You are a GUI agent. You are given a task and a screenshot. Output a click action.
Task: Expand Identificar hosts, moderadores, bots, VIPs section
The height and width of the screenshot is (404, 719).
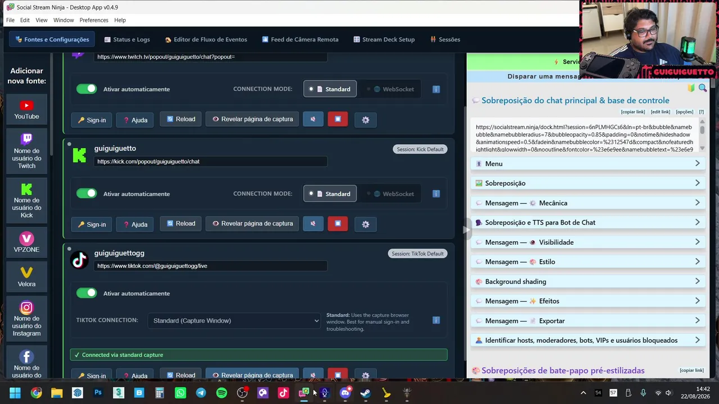click(x=588, y=341)
